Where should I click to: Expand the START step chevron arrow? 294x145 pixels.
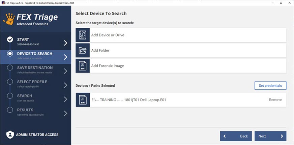coord(65,43)
